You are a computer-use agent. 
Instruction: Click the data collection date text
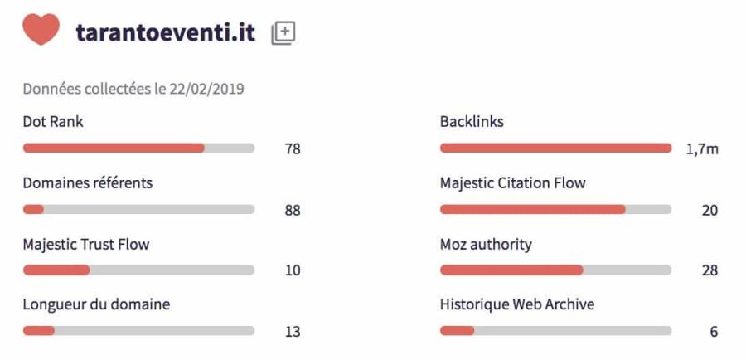coord(133,89)
